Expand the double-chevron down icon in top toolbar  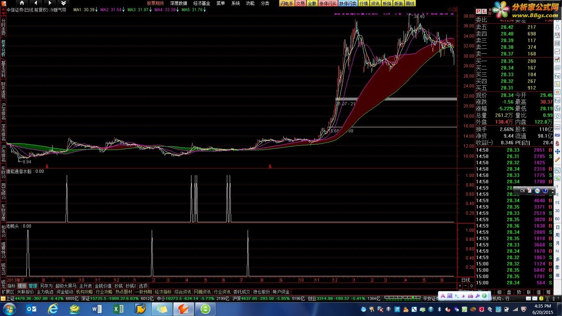pyautogui.click(x=64, y=3)
